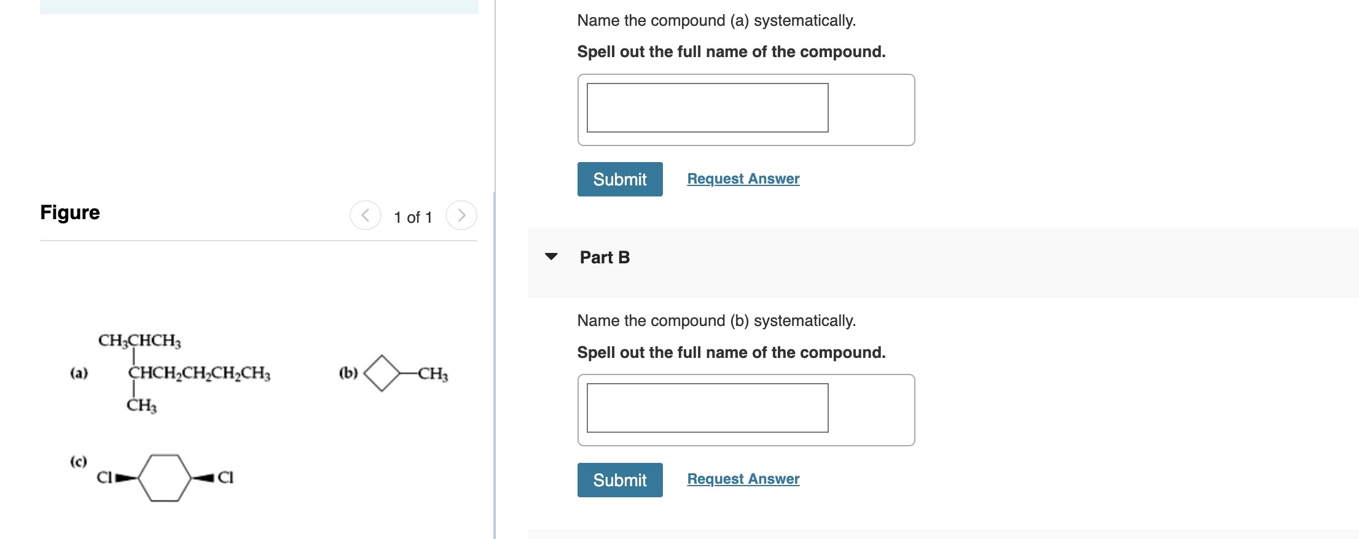The image size is (1359, 539).
Task: Click the CH3 label on structure (b)
Action: point(432,373)
